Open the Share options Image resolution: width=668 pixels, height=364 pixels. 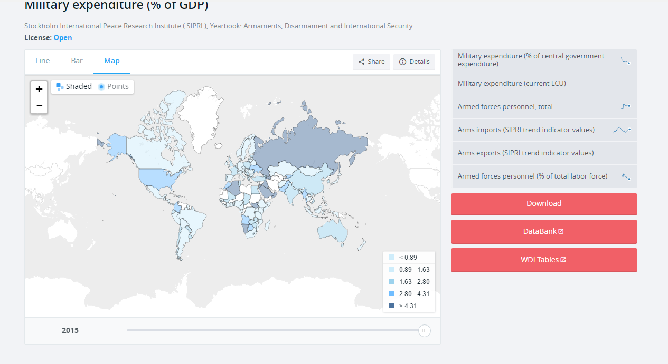[x=372, y=62]
